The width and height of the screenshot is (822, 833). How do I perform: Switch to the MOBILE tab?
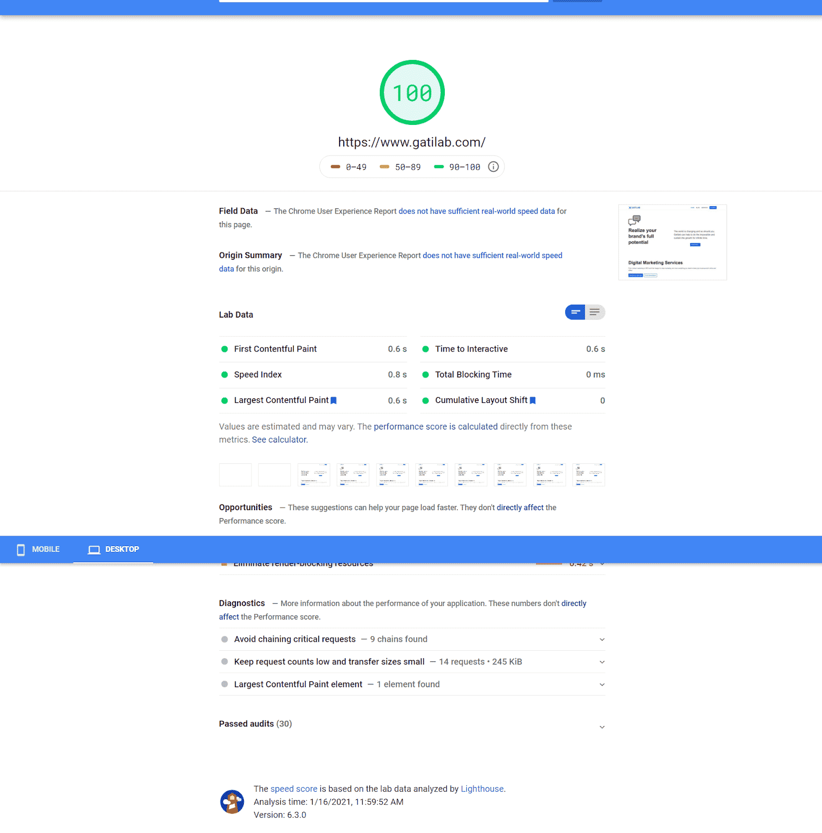38,550
